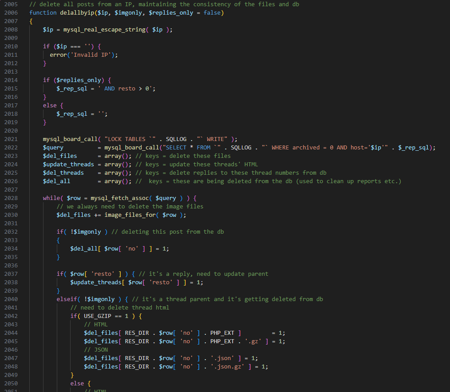The width and height of the screenshot is (450, 392).
Task: Click line number 2020 in the gutter
Action: [x=11, y=131]
